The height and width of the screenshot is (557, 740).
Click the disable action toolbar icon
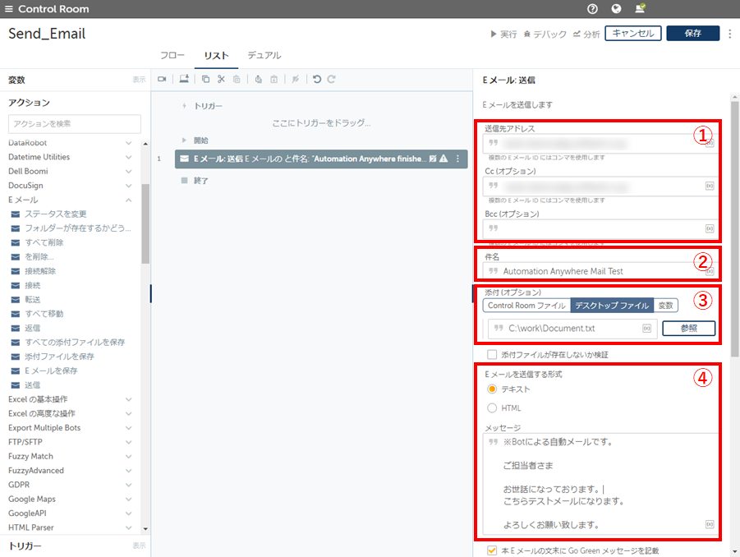(x=296, y=80)
